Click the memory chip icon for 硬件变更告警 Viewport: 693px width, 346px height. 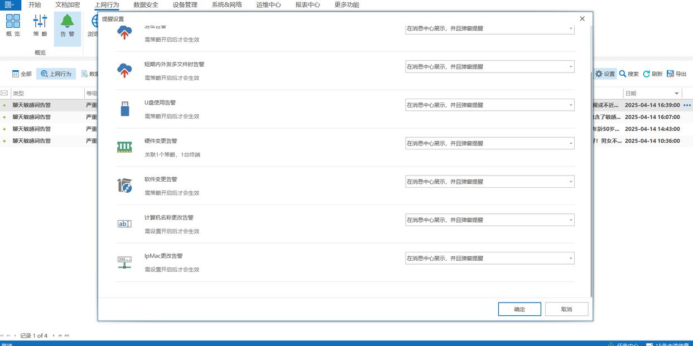[124, 147]
